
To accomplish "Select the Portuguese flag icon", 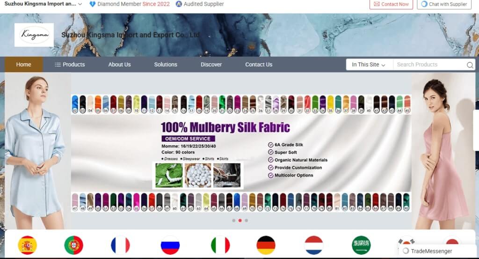I will pyautogui.click(x=73, y=245).
